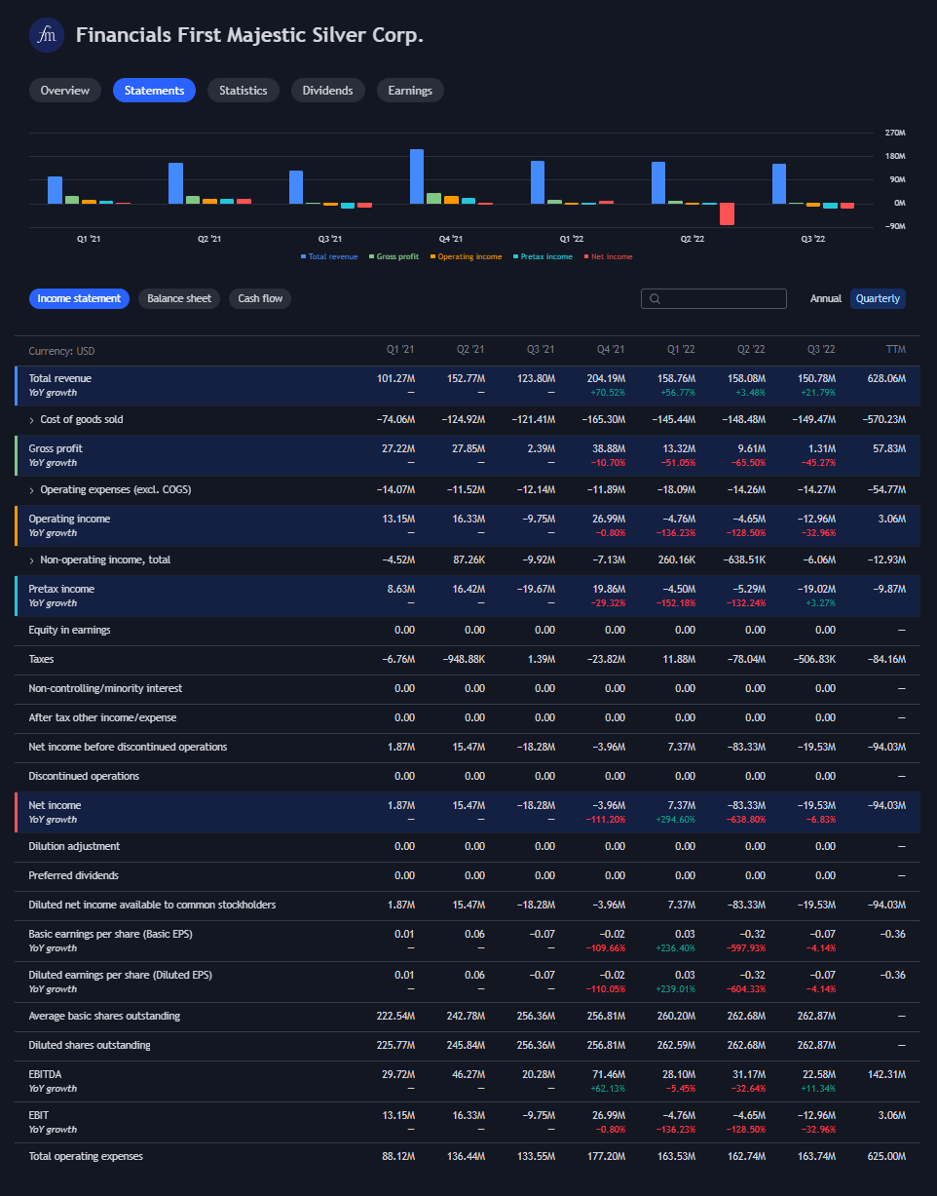
Task: Click the Q4 '21 revenue bar on the chart
Action: (x=417, y=175)
